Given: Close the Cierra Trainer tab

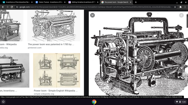Looking at the screenshot, I should [65, 2].
